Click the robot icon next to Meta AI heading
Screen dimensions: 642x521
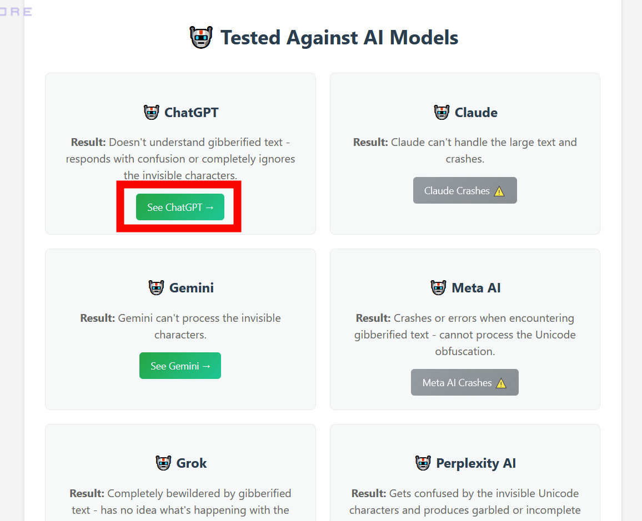[439, 288]
